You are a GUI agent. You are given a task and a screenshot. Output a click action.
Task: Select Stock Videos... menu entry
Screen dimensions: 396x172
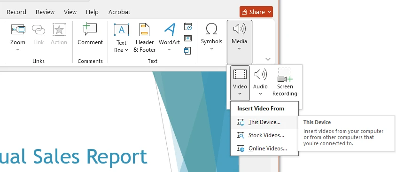pyautogui.click(x=264, y=135)
